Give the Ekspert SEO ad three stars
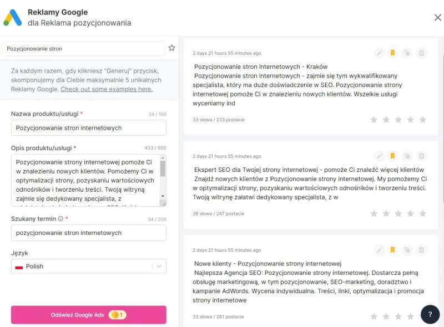 coord(398,213)
